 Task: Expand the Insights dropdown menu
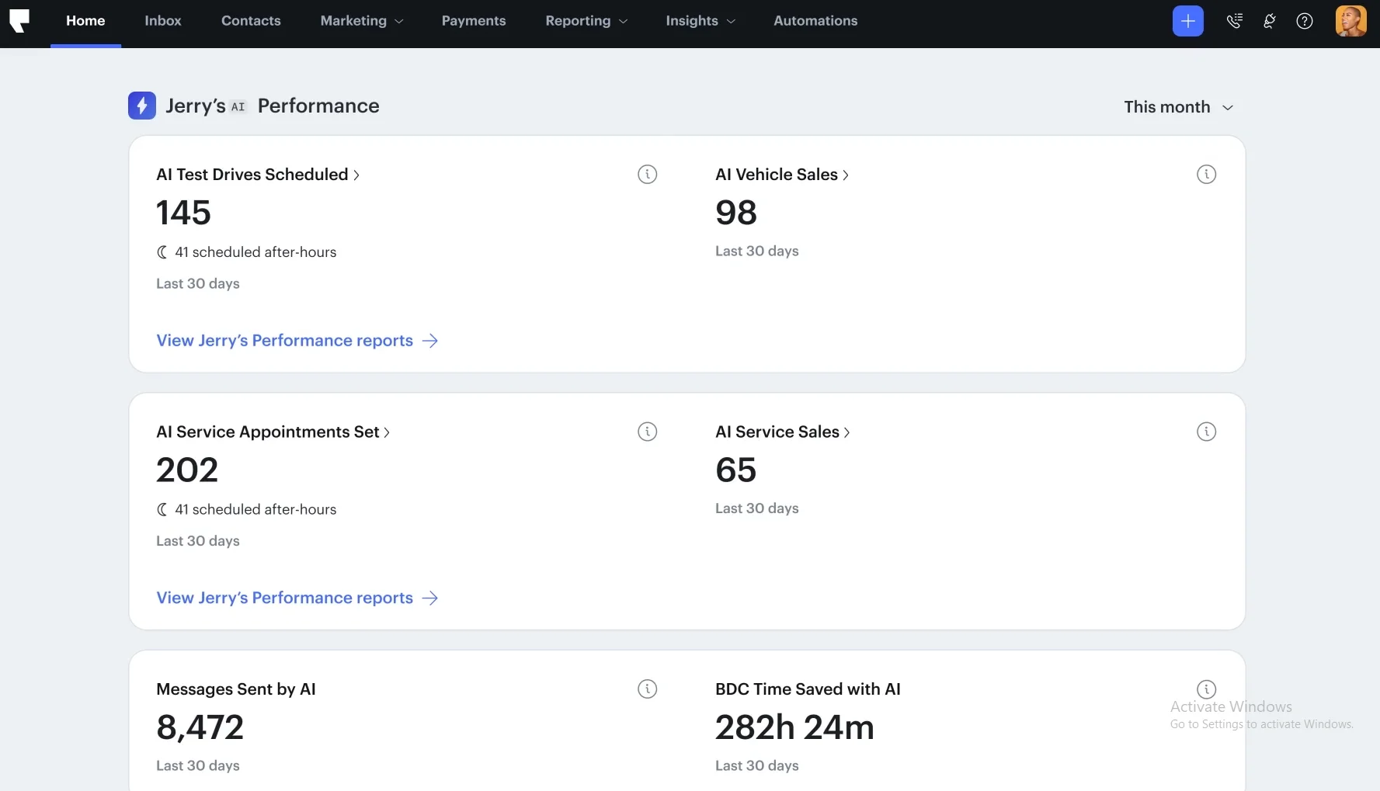point(700,21)
